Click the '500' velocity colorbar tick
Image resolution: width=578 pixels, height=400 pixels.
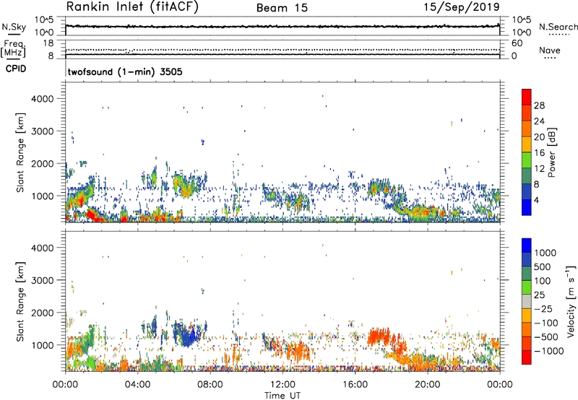click(542, 266)
